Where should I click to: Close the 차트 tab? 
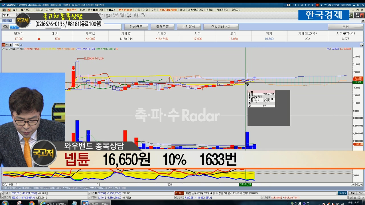[x=10, y=20]
